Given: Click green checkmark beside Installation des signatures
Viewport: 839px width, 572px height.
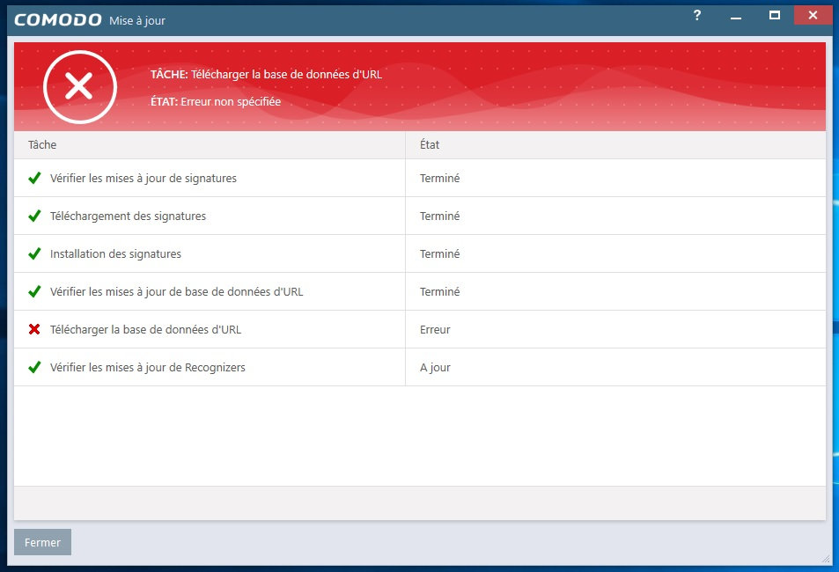Looking at the screenshot, I should 35,253.
